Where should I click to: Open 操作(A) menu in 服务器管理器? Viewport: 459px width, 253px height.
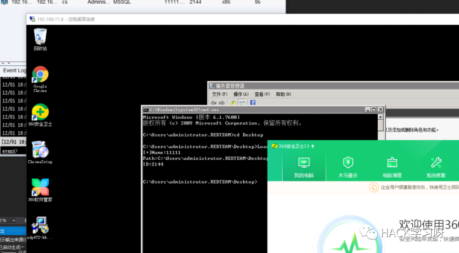pos(241,94)
